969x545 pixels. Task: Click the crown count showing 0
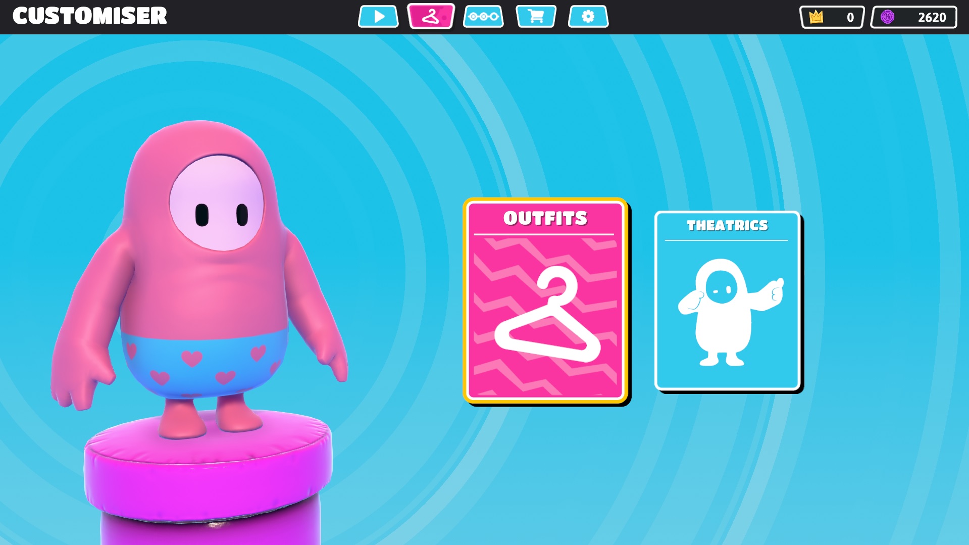coord(850,18)
